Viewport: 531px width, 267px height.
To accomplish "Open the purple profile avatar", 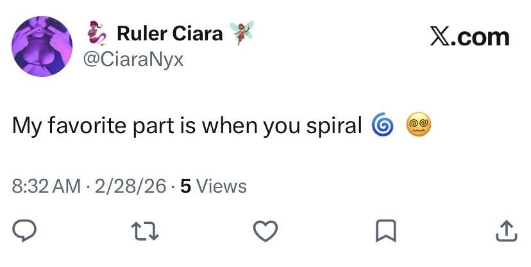I will [42, 46].
